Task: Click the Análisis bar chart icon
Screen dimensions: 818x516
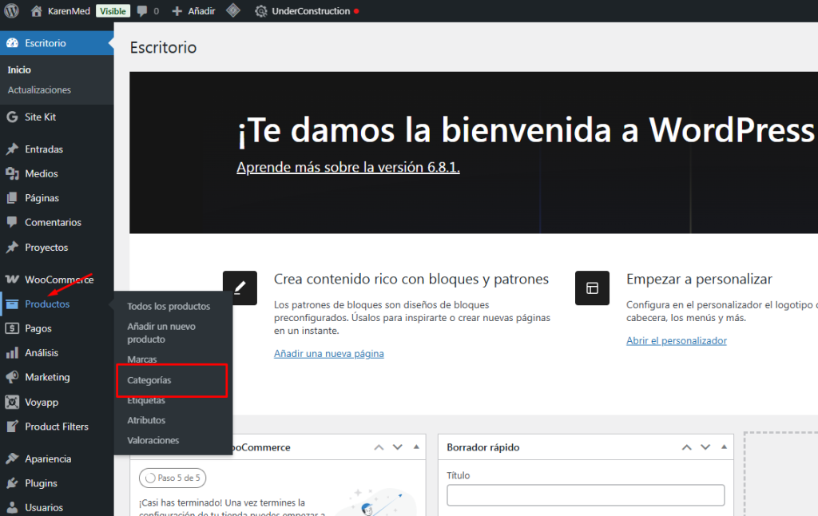Action: pyautogui.click(x=12, y=352)
